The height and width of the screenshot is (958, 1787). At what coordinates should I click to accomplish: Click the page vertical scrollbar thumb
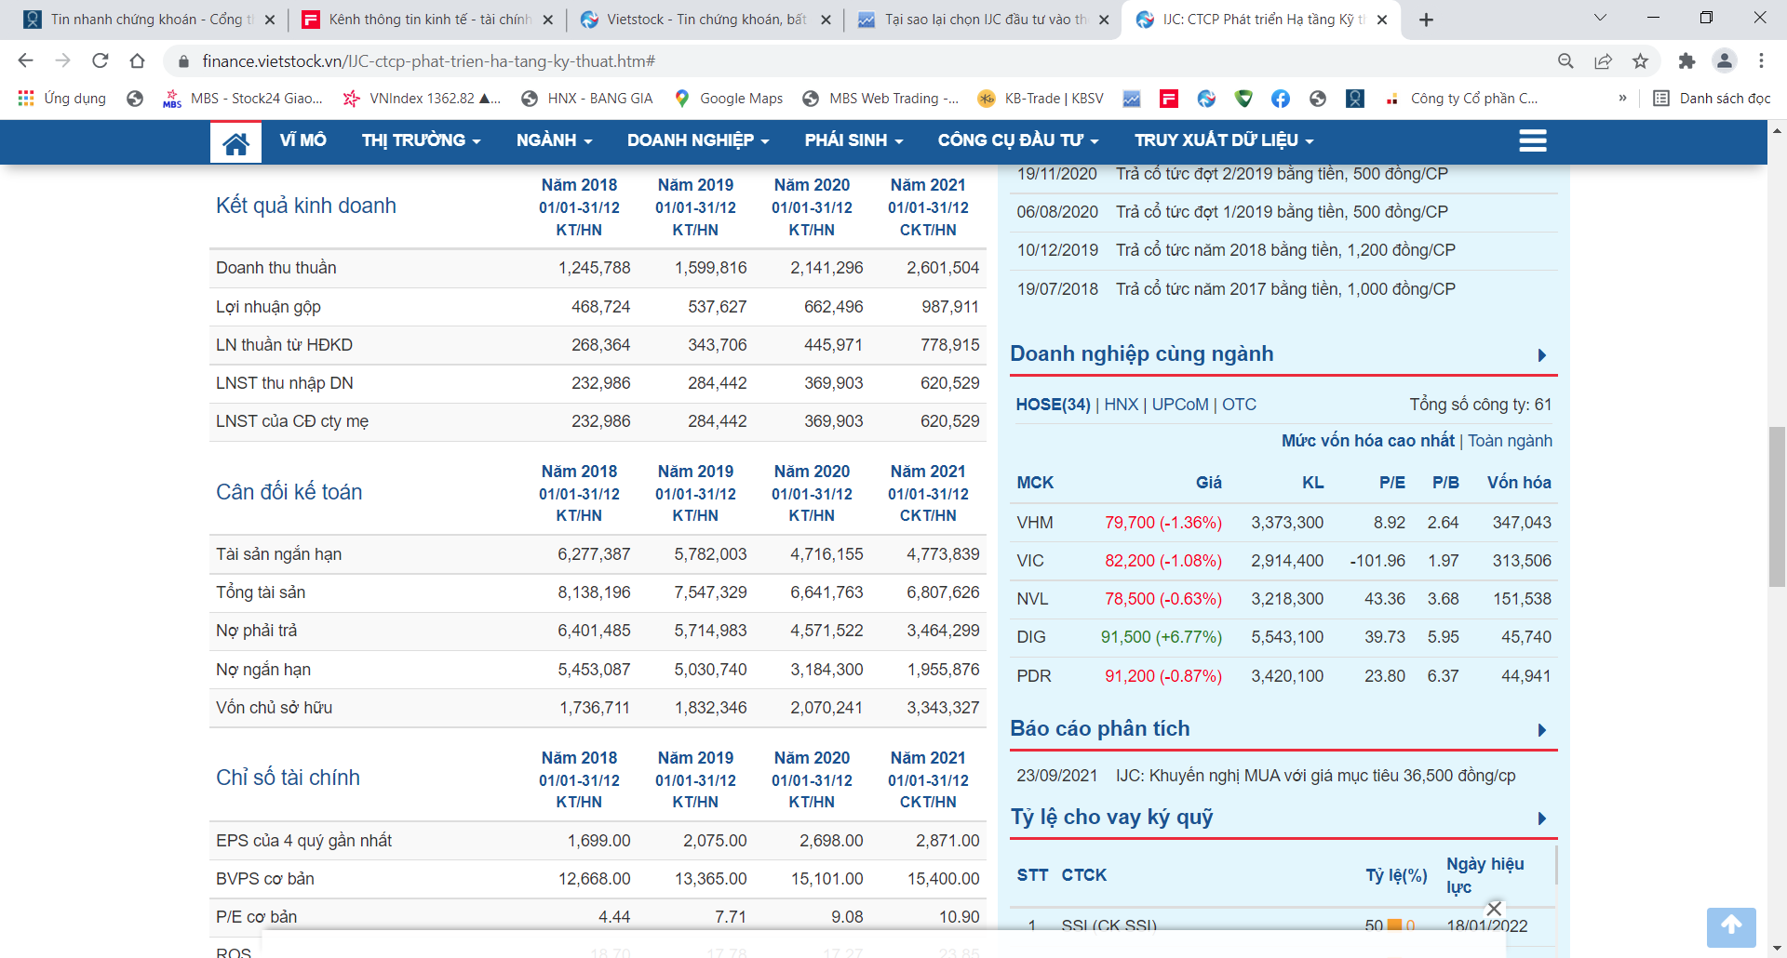tap(1776, 507)
